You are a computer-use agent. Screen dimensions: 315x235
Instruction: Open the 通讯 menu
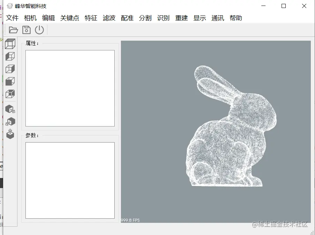click(x=217, y=18)
